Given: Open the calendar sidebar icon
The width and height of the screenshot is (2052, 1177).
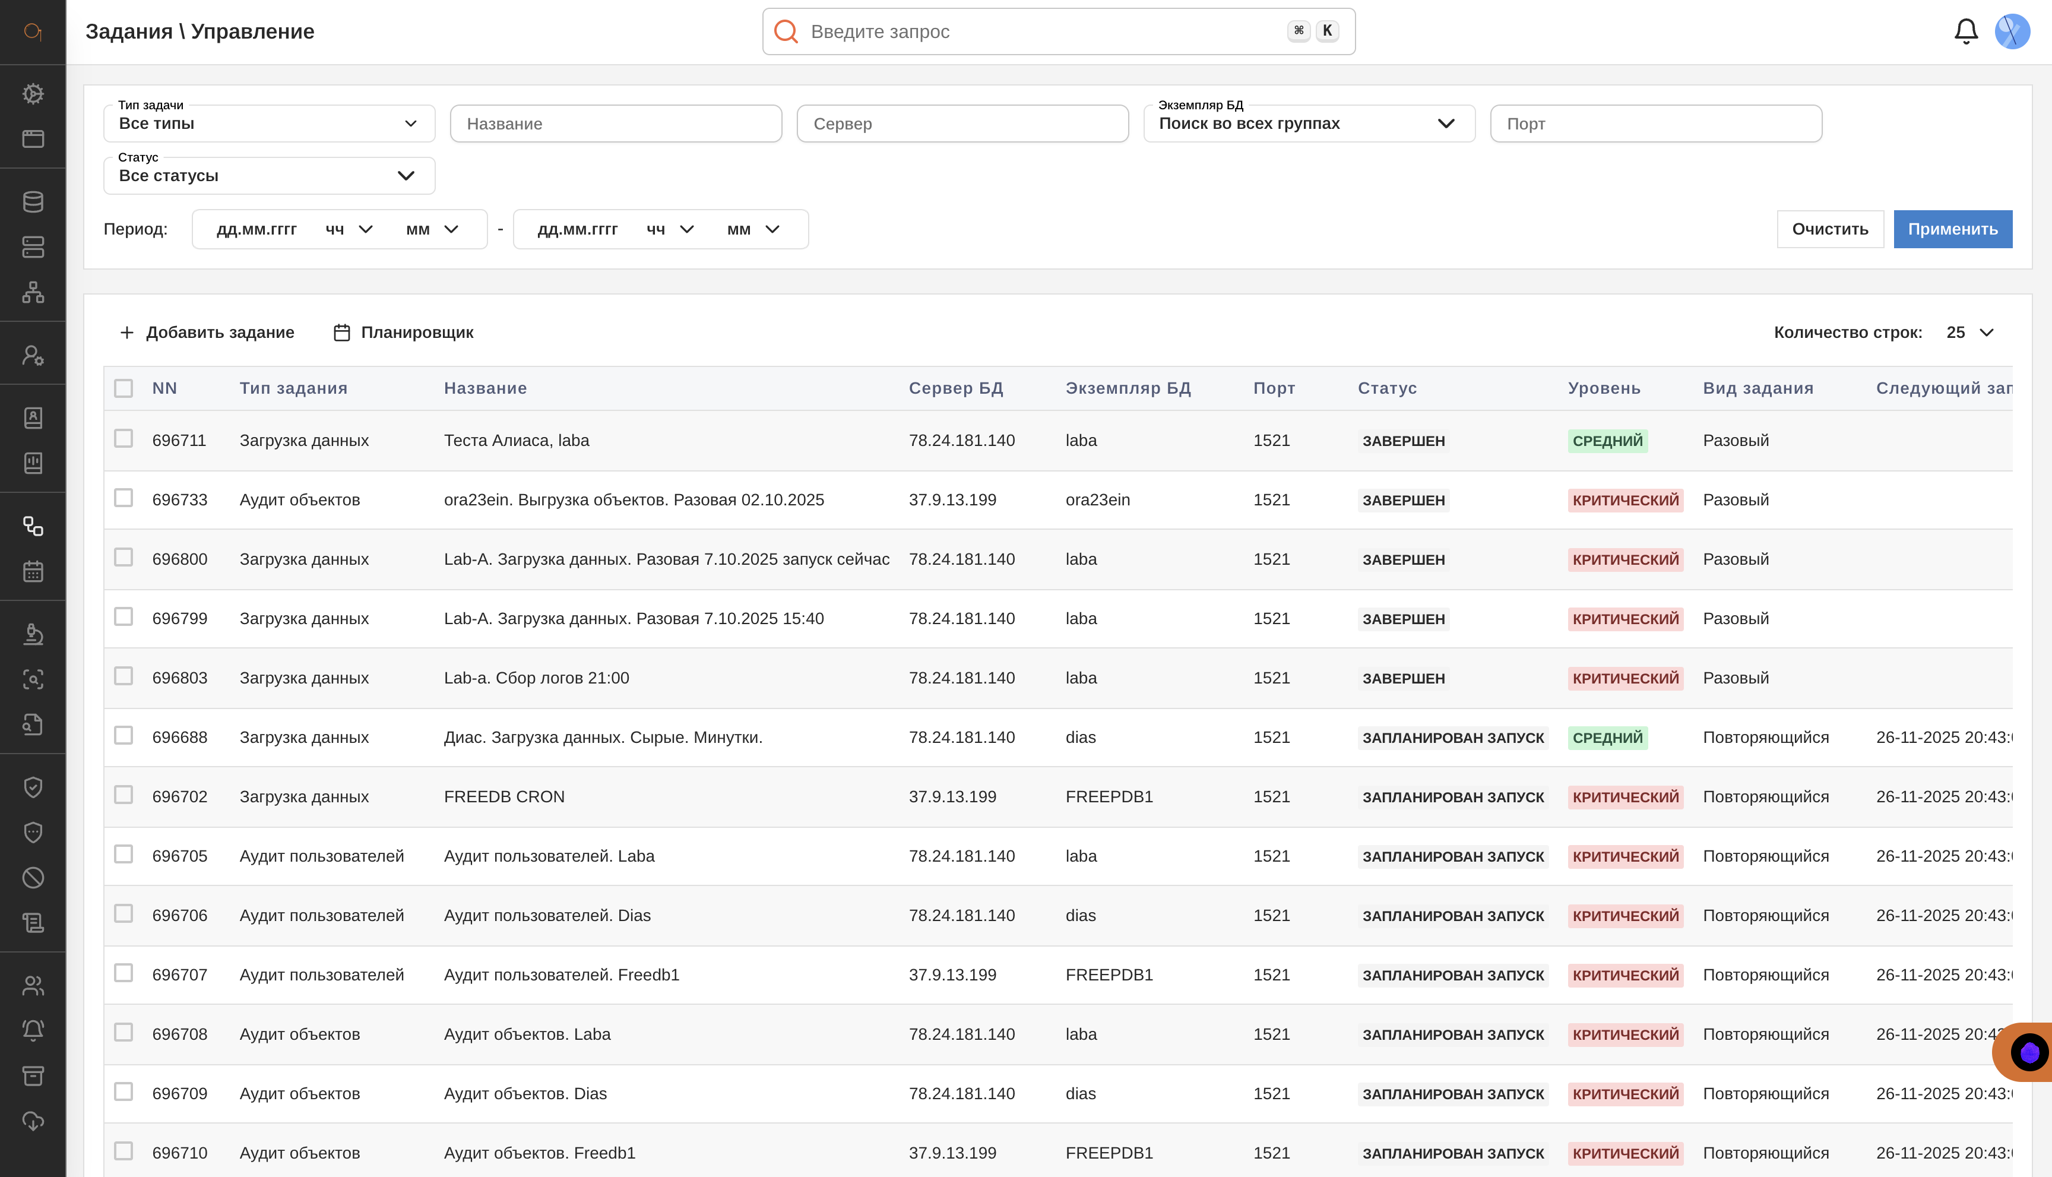Looking at the screenshot, I should (33, 571).
